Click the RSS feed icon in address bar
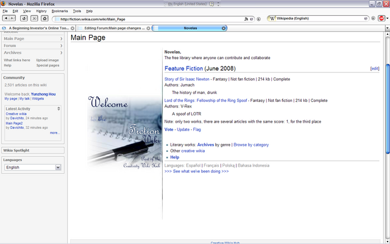Viewport: 390px width, 244px height. coord(246,19)
